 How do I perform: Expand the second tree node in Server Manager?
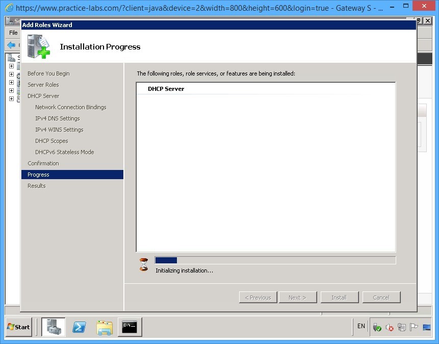pos(11,73)
